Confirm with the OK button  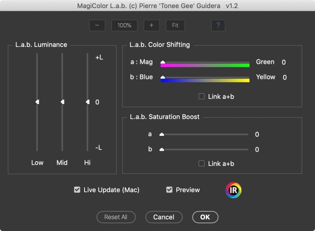205,217
